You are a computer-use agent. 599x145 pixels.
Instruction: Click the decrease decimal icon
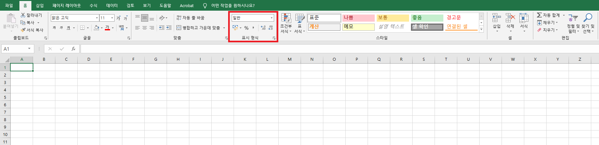(x=271, y=28)
